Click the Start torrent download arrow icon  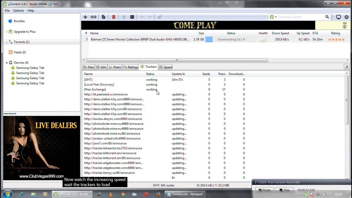coord(124,17)
